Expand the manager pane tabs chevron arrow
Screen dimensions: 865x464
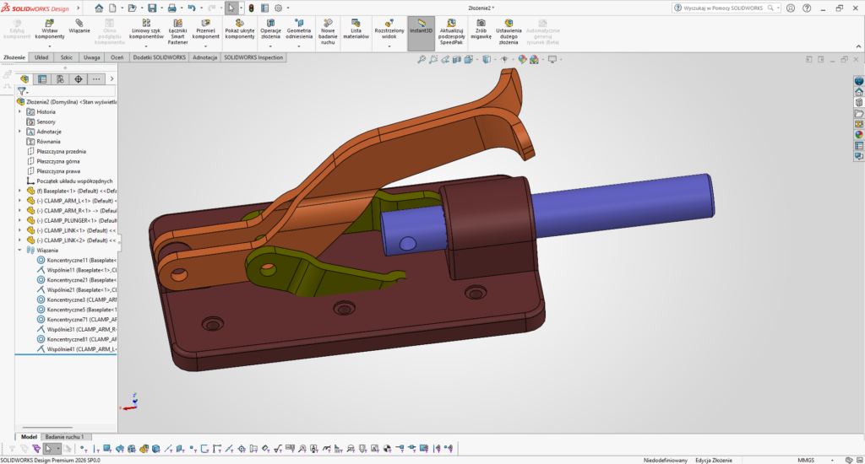[112, 79]
